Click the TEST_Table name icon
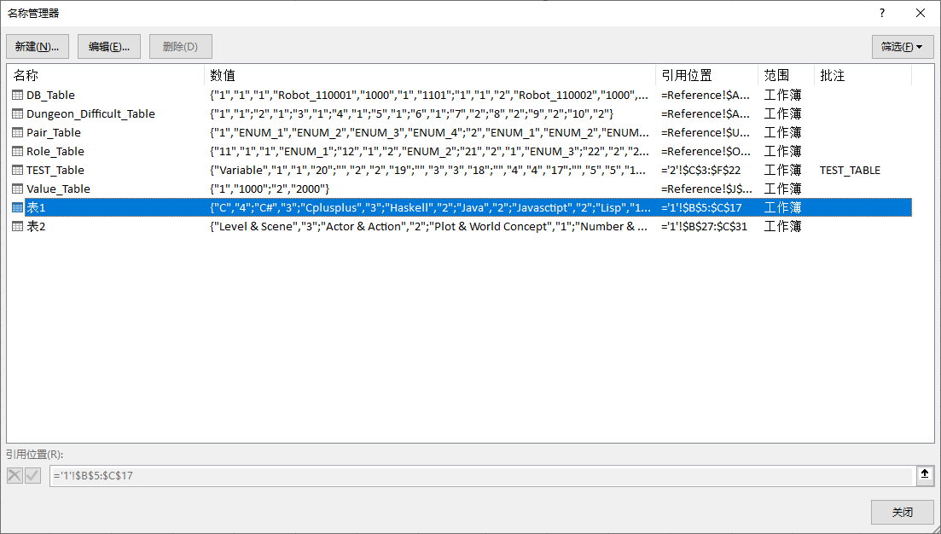This screenshot has height=534, width=941. pyautogui.click(x=18, y=170)
